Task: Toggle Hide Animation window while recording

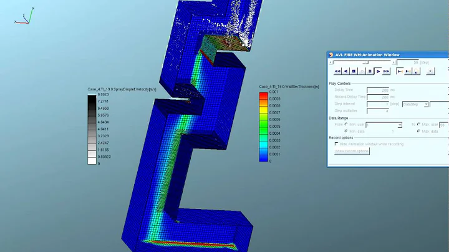Action: (337, 144)
